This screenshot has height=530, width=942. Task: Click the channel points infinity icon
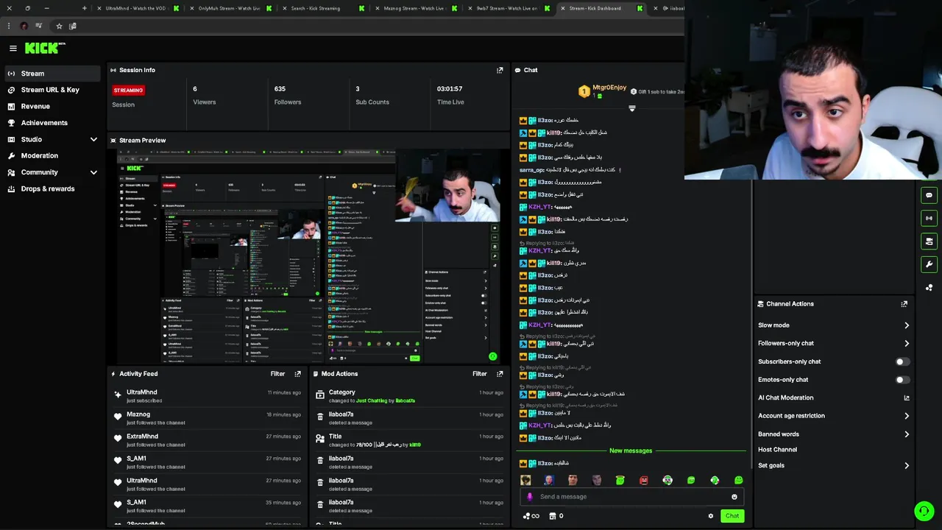(x=531, y=516)
